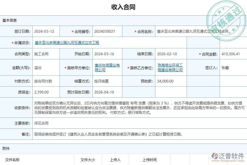Open project link 重庆至北京高速公路九河互通式立交工程
This screenshot has width=247, height=165.
click(x=67, y=43)
